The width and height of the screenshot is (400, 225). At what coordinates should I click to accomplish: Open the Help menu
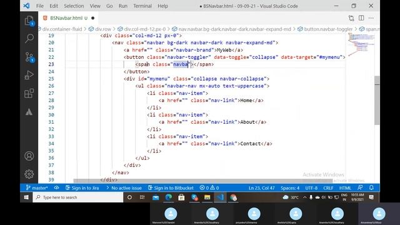tap(162, 6)
